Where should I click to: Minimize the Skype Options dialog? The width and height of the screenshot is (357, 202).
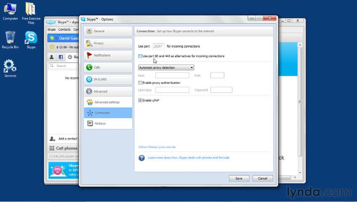click(252, 19)
